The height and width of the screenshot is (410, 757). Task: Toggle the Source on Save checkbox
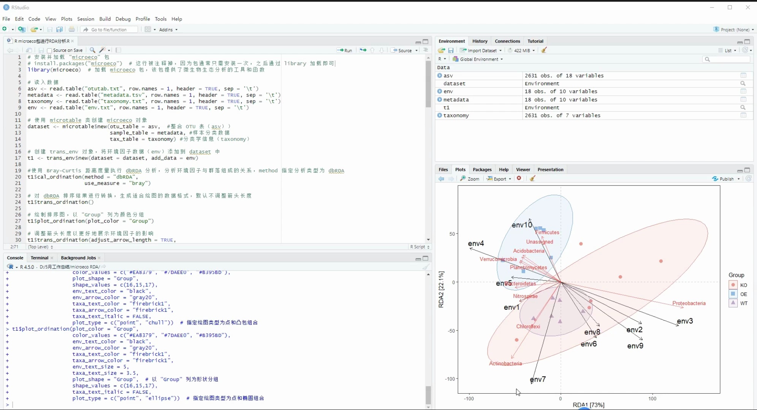[49, 50]
